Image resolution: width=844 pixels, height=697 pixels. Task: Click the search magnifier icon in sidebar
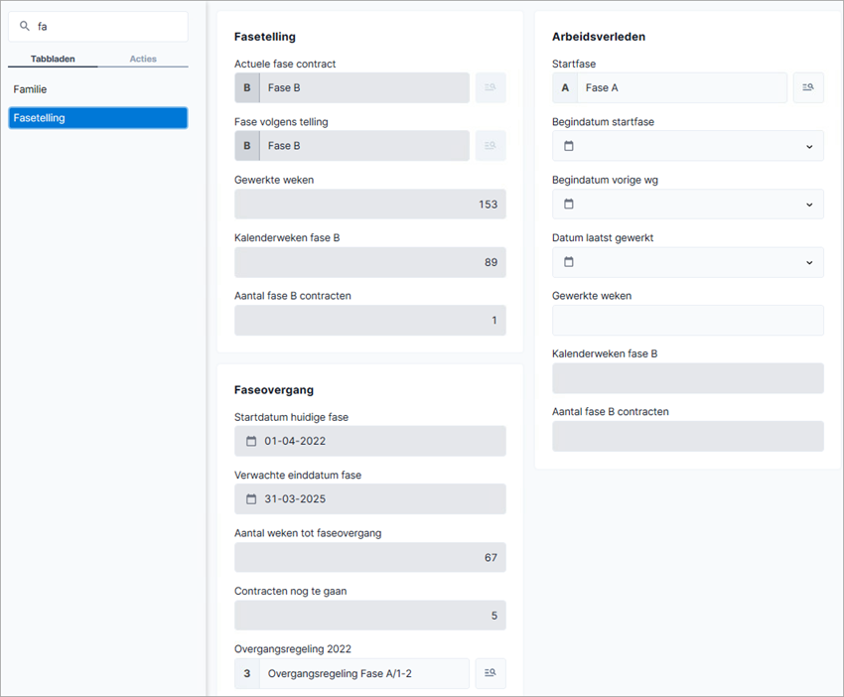click(24, 26)
